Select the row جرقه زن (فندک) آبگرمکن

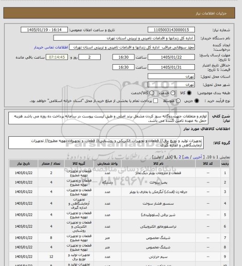coord(119,192)
